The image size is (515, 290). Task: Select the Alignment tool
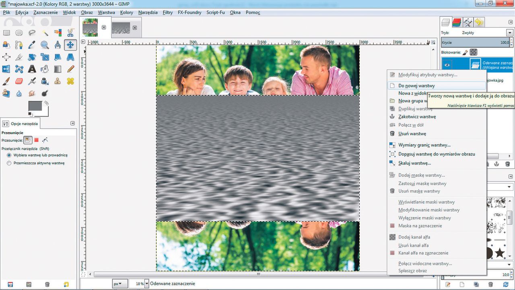click(6, 57)
